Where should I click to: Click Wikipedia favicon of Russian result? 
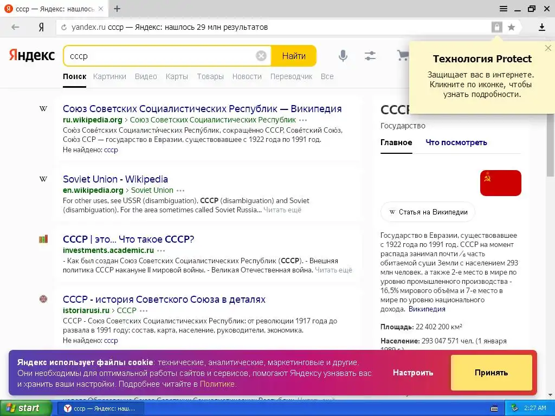tap(43, 108)
